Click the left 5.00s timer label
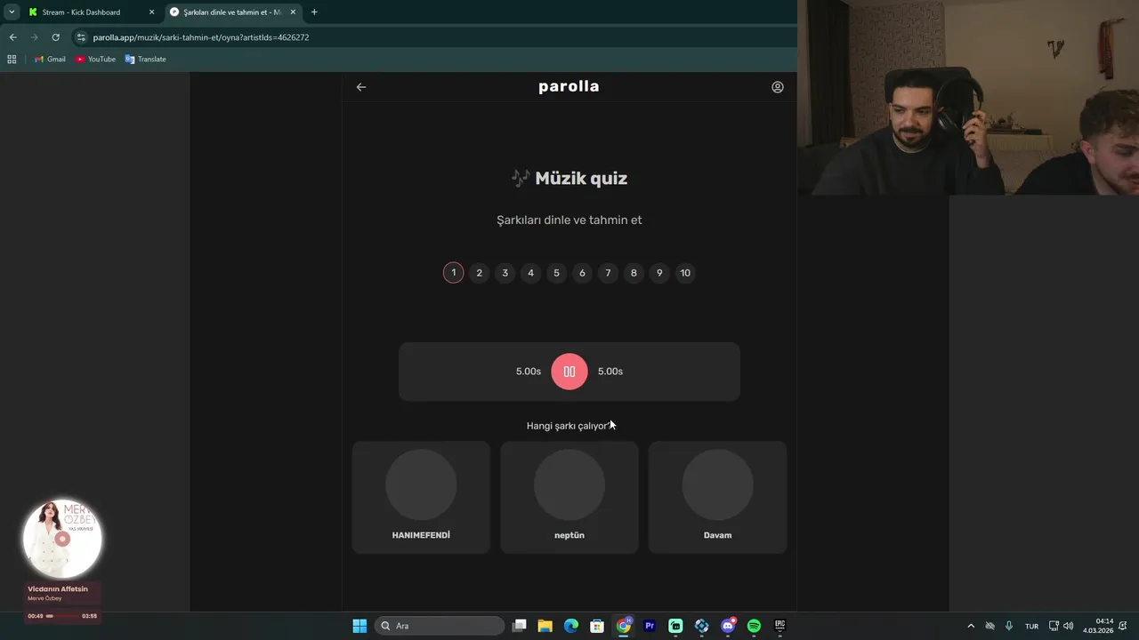The image size is (1139, 640). 529,372
